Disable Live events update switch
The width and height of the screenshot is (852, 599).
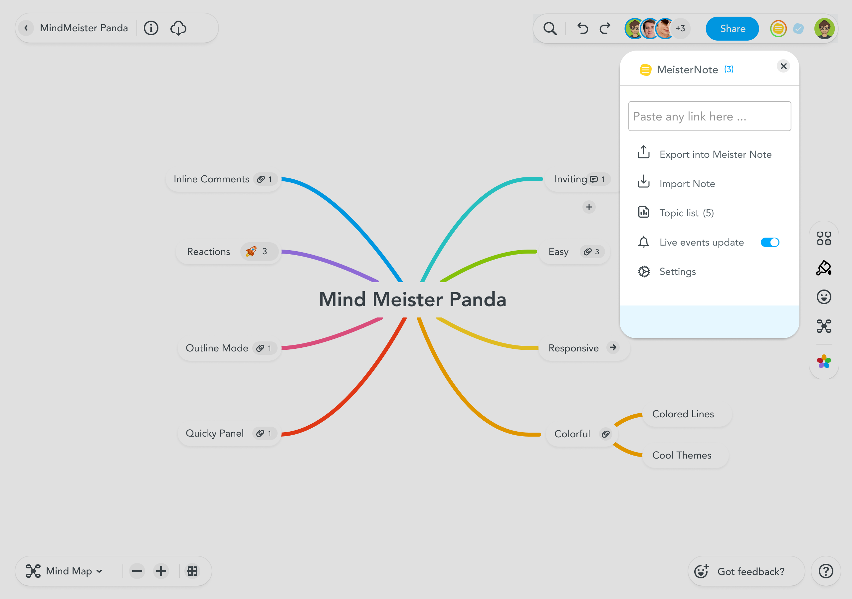click(769, 242)
